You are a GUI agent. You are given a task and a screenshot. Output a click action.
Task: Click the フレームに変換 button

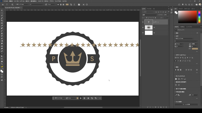[x=186, y=104]
